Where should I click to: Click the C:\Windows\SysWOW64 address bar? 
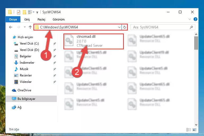[78, 27]
